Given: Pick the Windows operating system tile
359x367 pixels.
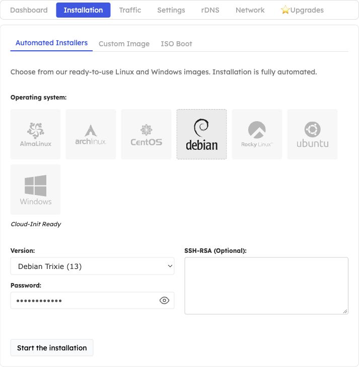Looking at the screenshot, I should tap(35, 190).
